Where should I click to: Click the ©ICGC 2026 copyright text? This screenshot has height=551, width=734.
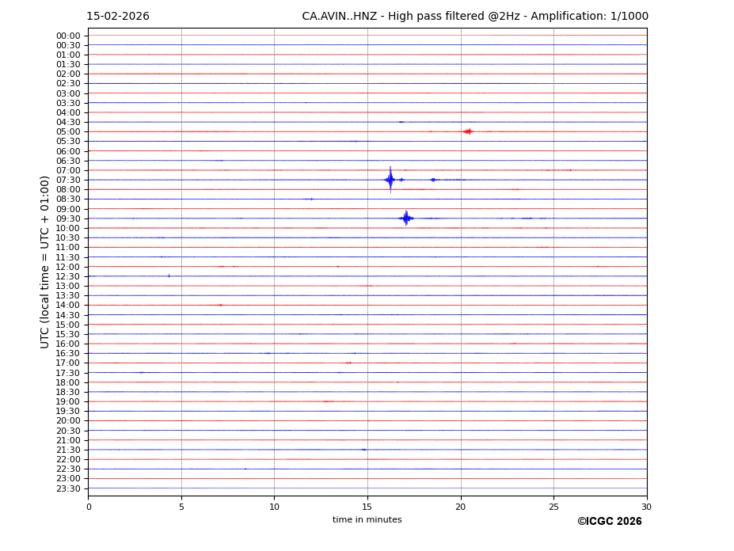(609, 522)
